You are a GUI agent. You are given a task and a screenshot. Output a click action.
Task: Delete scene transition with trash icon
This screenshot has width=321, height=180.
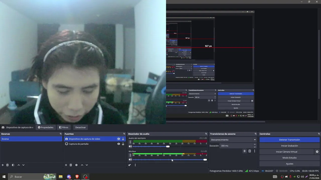250,151
